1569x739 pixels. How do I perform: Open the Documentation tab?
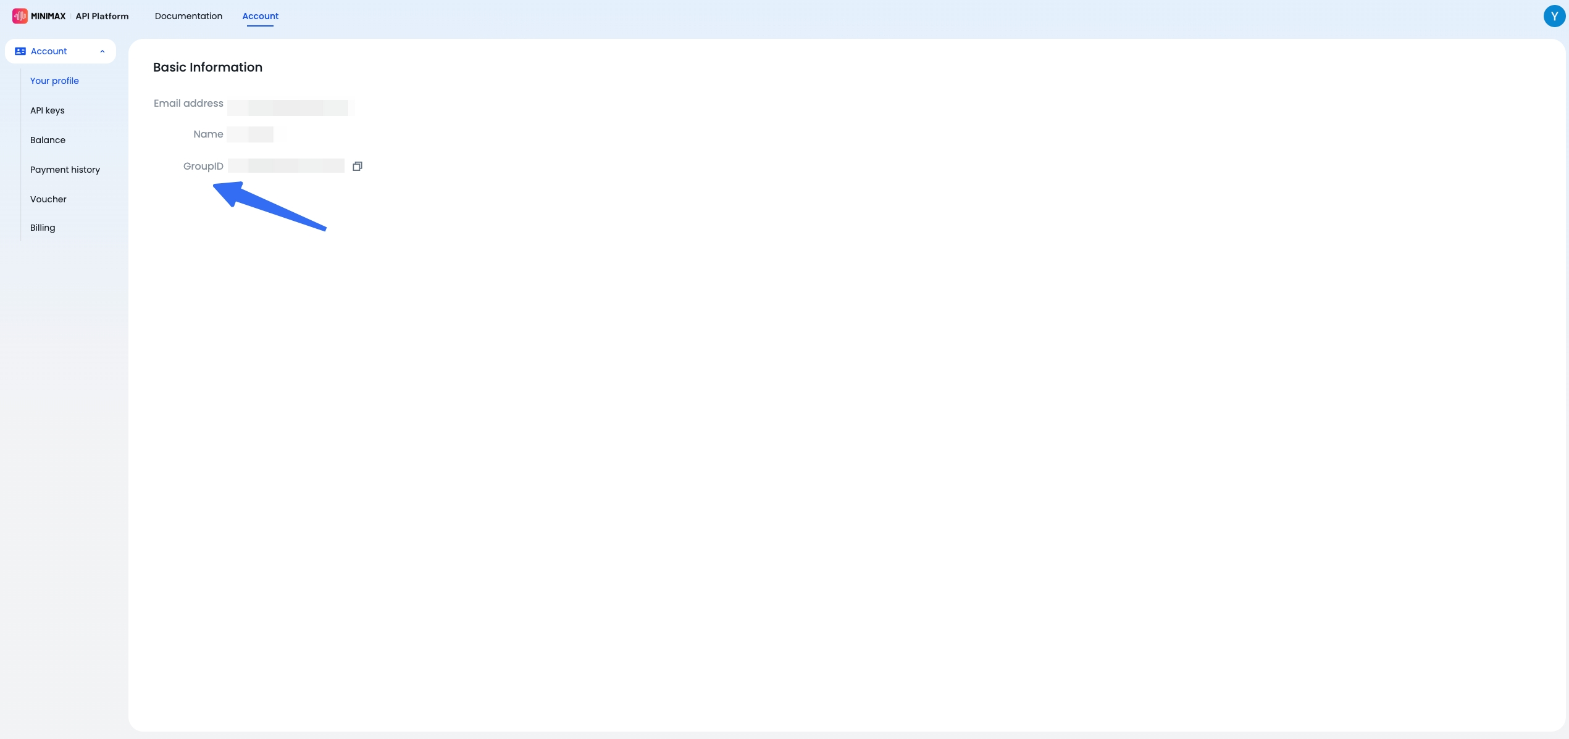188,16
